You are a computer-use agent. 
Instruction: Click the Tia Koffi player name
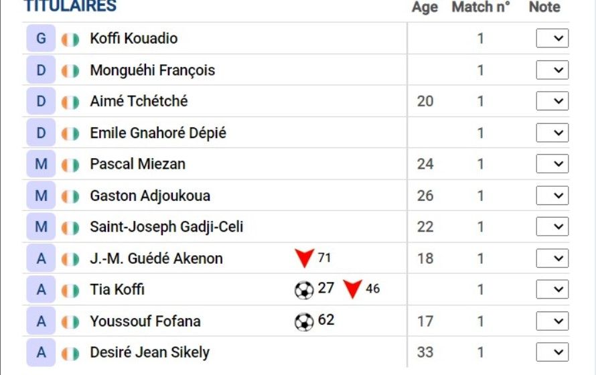(x=117, y=289)
